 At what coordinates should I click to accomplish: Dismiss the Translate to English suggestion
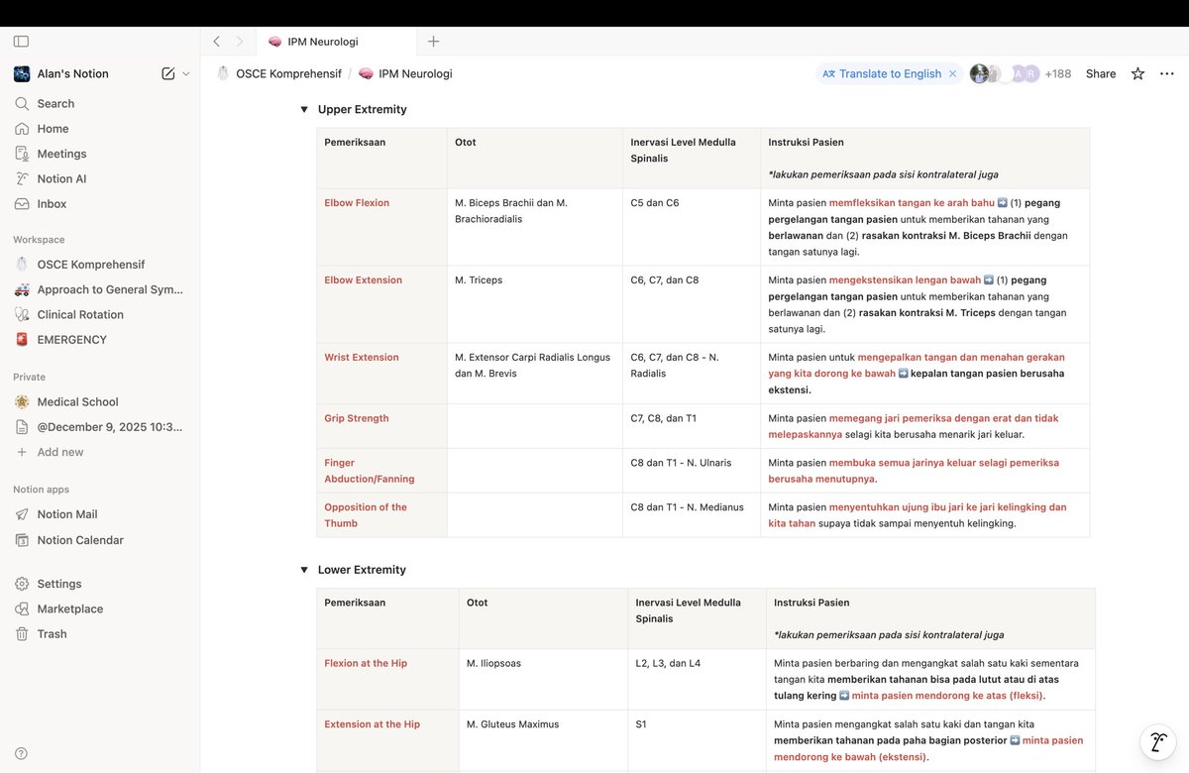click(953, 73)
